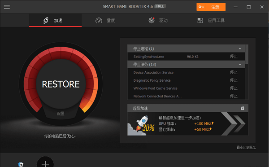Select the Device Association Service name
Screen dimensions: 269x167
153,73
